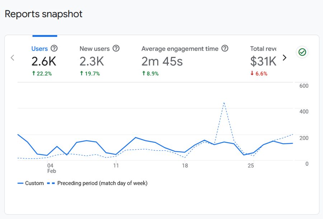The height and width of the screenshot is (219, 323).
Task: Click the 2.6K Users value
Action: click(44, 61)
